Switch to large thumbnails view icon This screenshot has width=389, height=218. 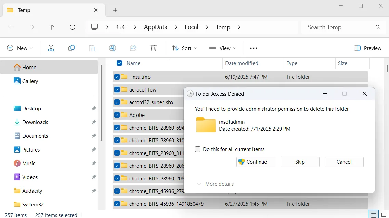coord(384,215)
